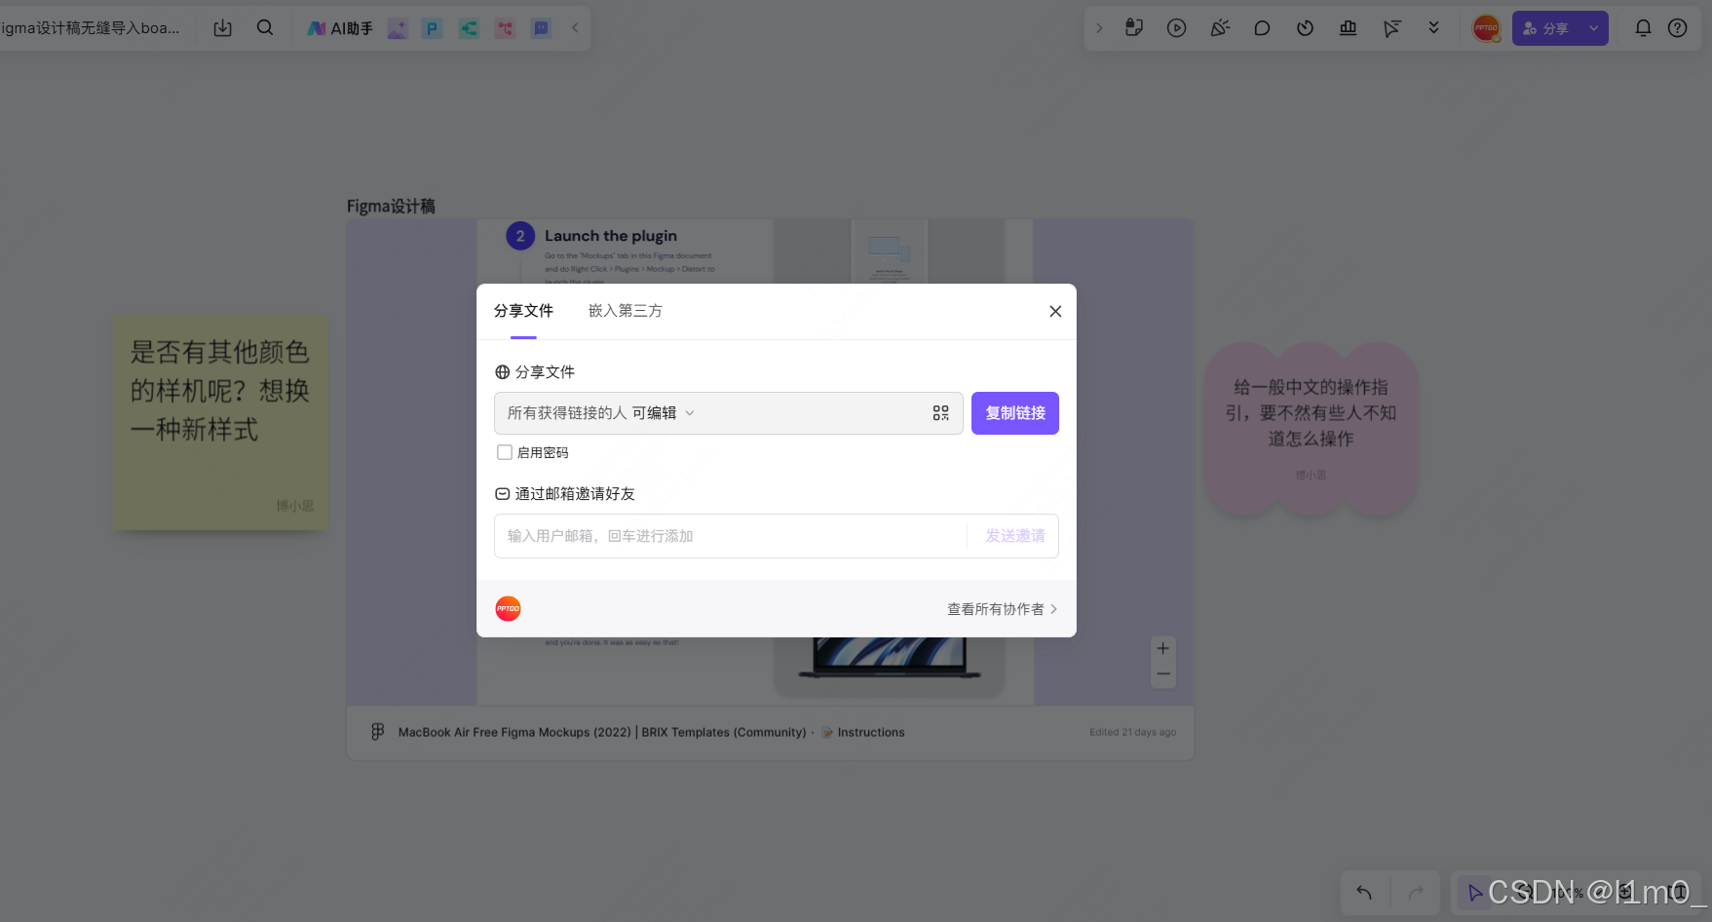Click the Figma设计稿 frame title

coord(391,207)
